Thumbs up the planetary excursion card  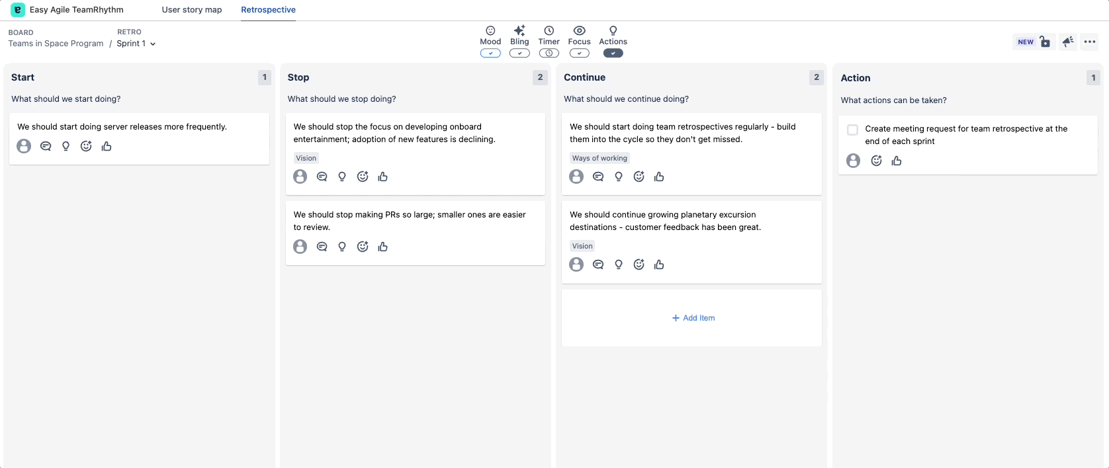tap(659, 264)
